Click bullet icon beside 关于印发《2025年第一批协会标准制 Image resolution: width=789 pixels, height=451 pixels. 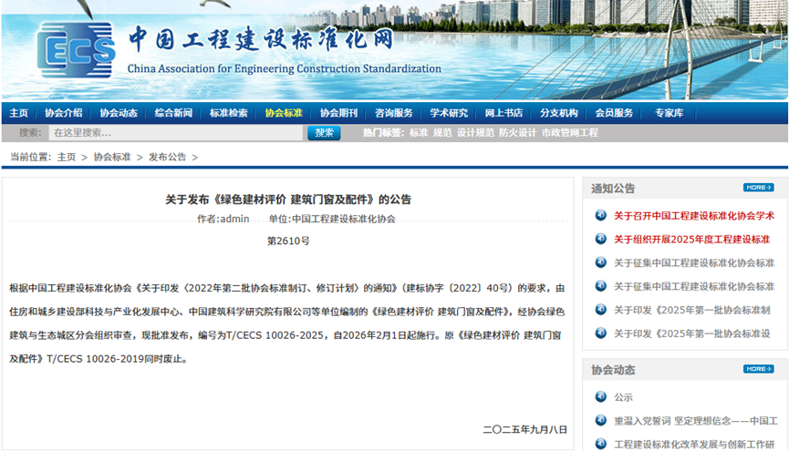tap(600, 310)
